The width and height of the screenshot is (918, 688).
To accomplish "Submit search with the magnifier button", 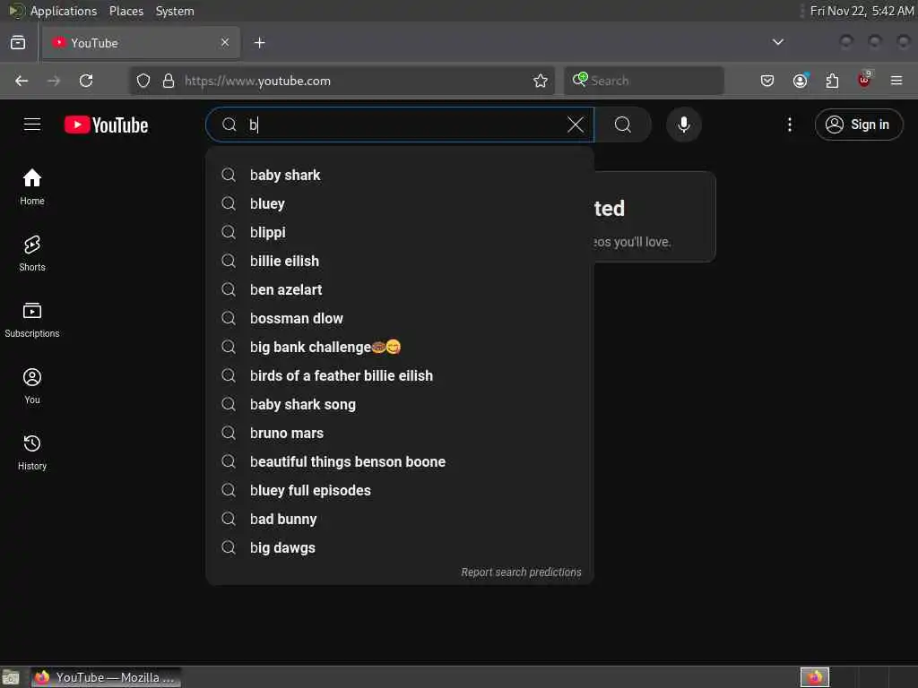I will point(623,125).
